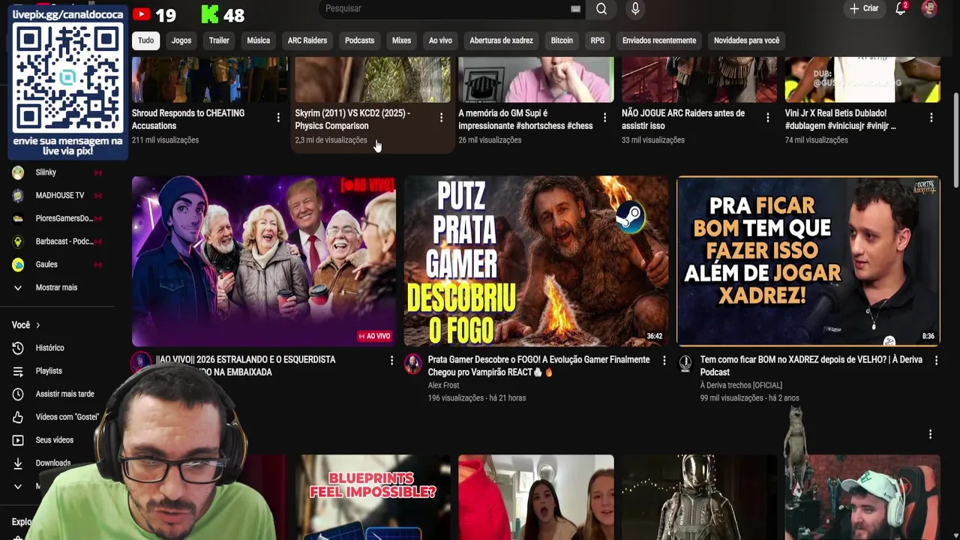Open Barbacast - Podcast subscription channel
Screen dimensions: 960x540
(x=64, y=241)
